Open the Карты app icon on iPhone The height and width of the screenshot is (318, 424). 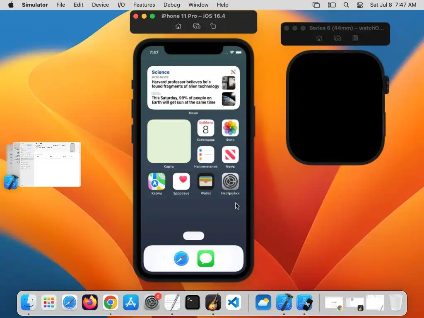[157, 181]
